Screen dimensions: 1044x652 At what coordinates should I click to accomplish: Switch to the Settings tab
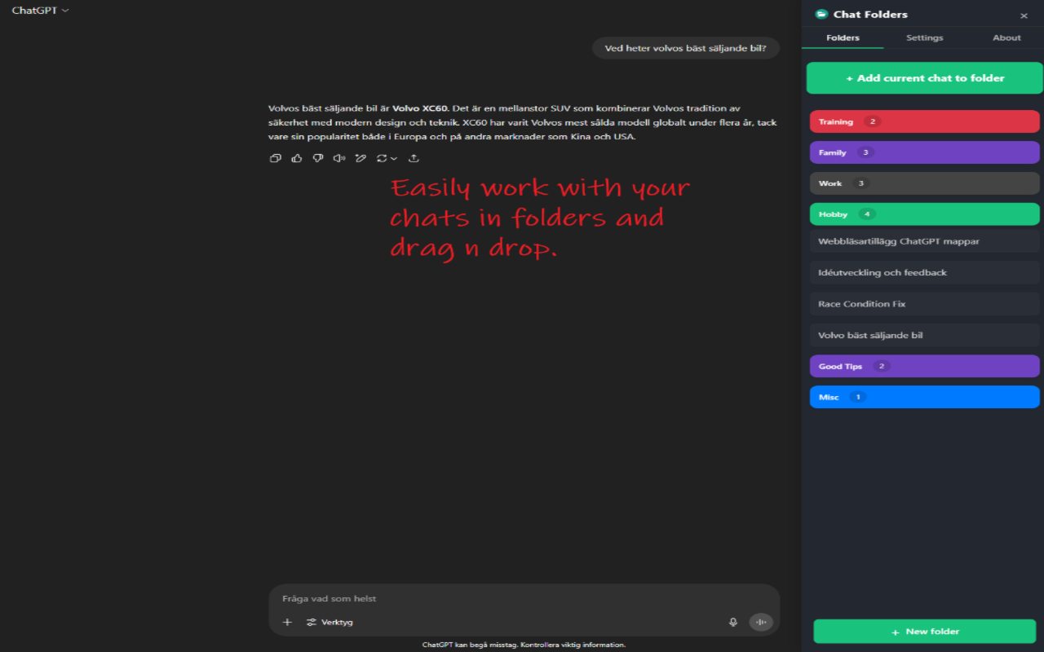point(925,37)
